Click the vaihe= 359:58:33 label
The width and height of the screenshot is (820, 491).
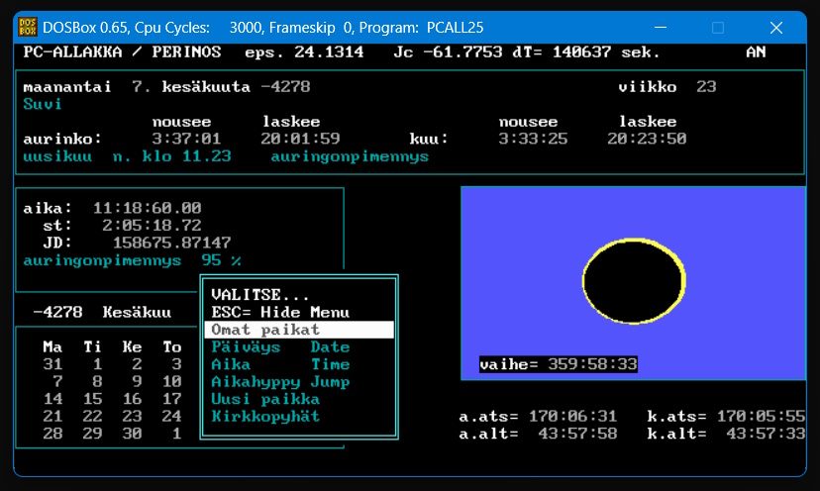click(558, 364)
